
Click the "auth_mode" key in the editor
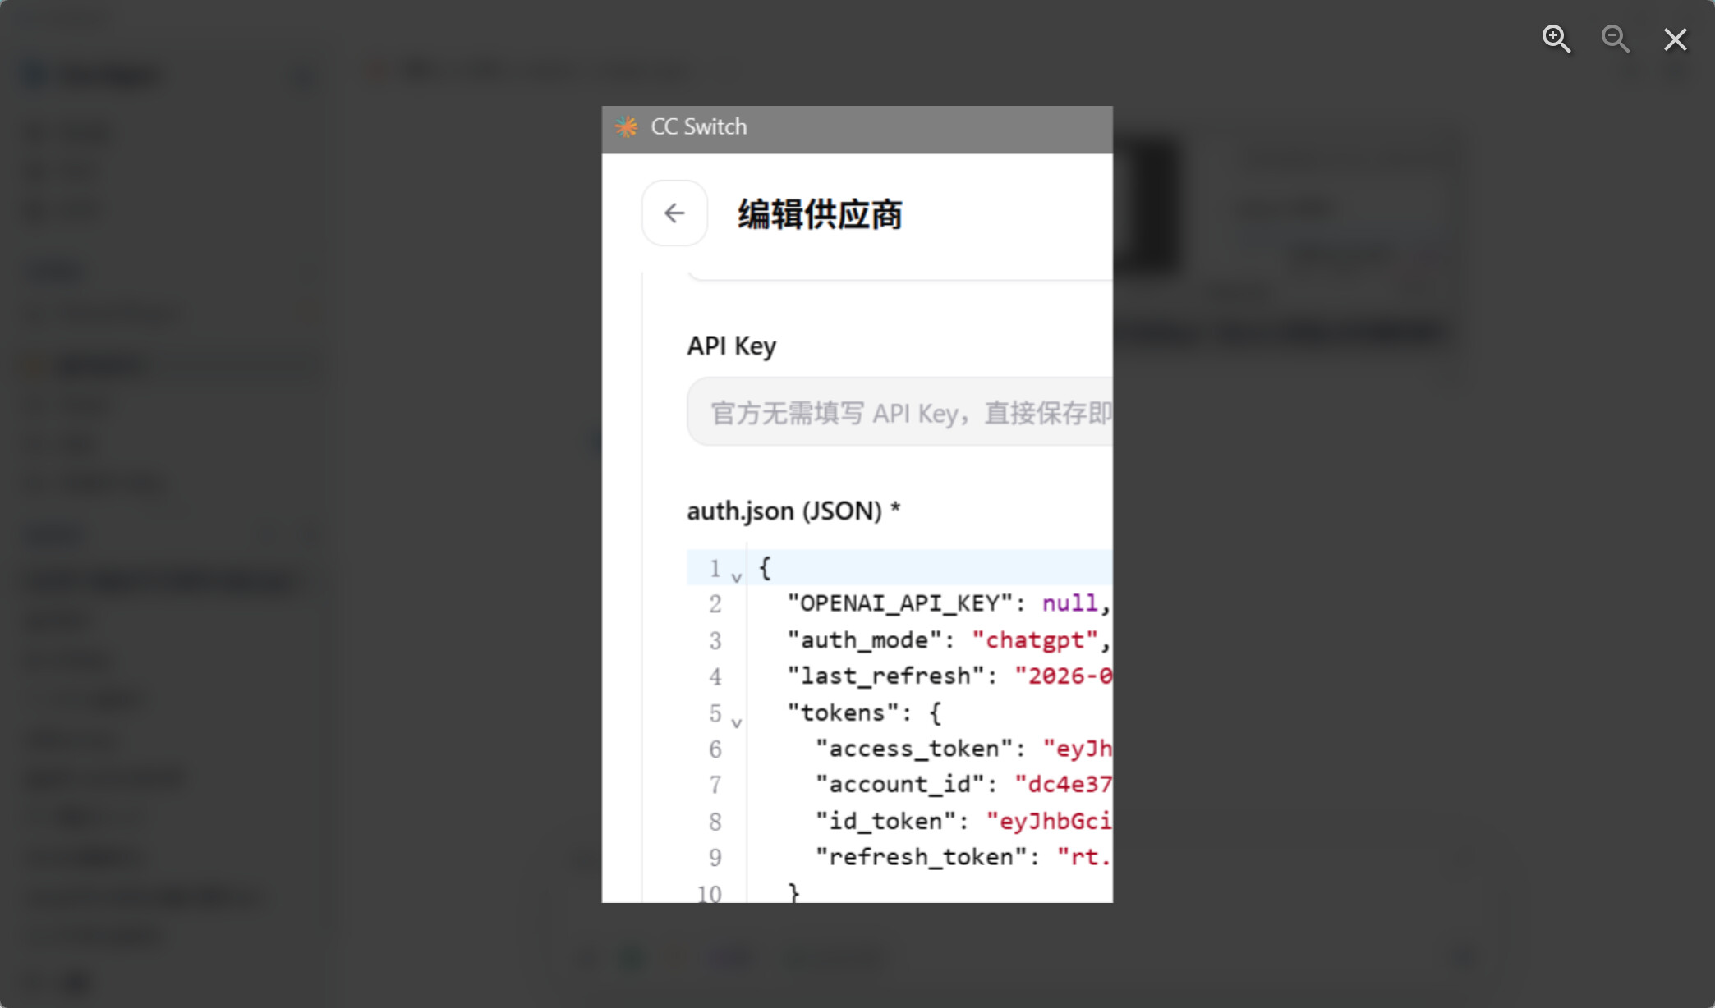864,640
